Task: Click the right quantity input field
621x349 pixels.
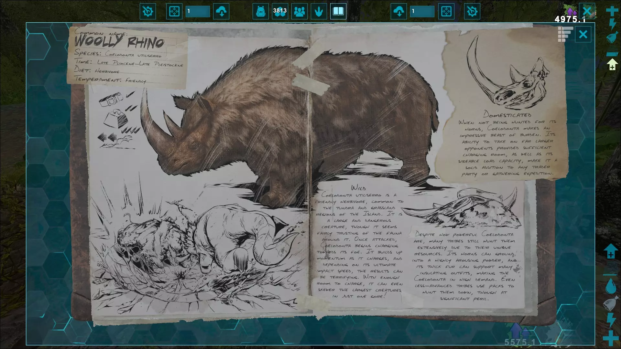Action: [x=422, y=12]
